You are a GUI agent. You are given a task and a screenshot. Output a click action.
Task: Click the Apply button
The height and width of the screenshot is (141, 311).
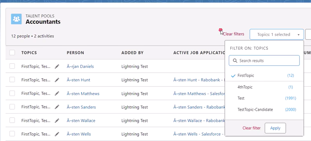coord(275,128)
